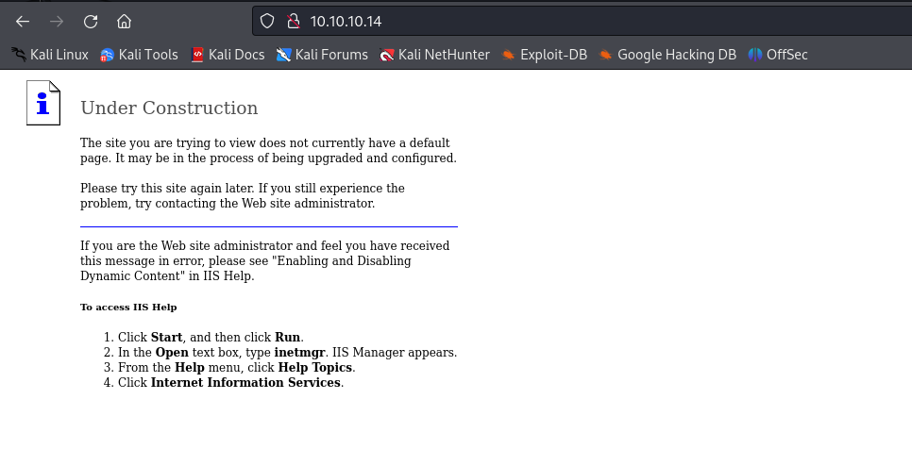Click the blue info document icon
This screenshot has width=912, height=466.
click(x=43, y=103)
